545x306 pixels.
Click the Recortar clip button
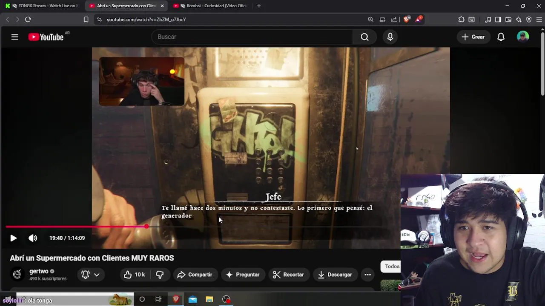[x=288, y=275]
